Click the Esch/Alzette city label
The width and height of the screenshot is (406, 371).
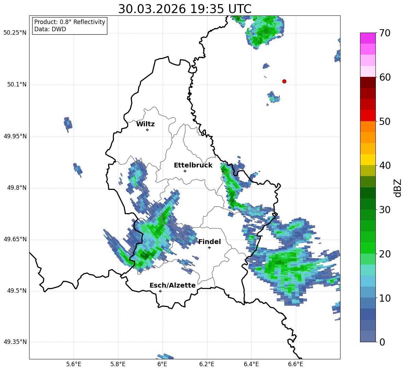[172, 285]
